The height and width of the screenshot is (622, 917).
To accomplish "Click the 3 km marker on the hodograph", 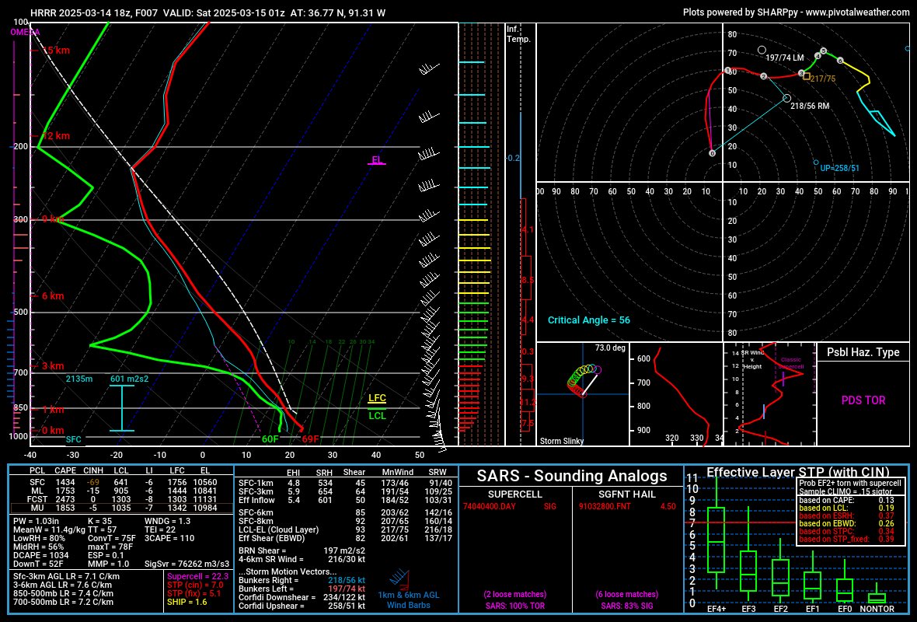I will point(801,73).
